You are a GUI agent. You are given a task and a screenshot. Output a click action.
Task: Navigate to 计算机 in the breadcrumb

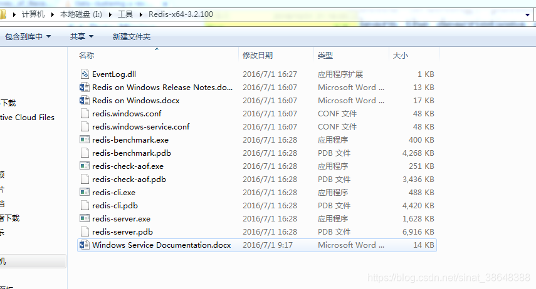click(33, 14)
